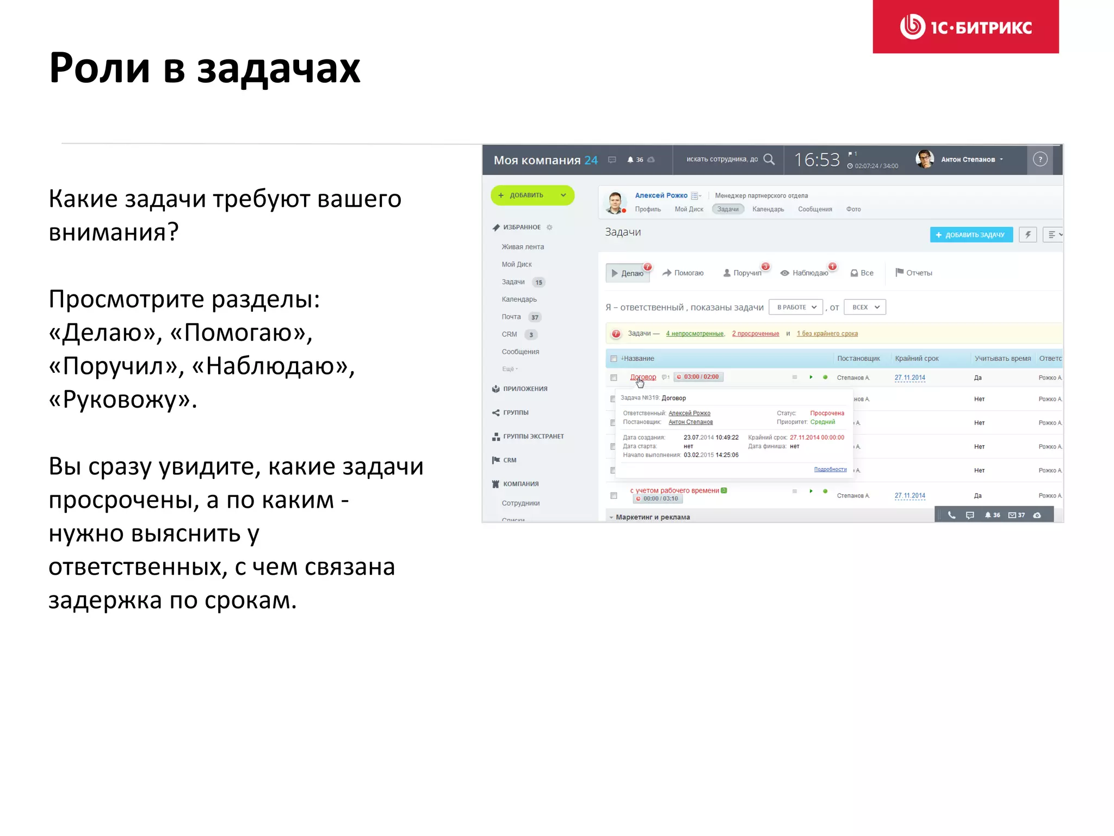This screenshot has width=1114, height=836.
Task: Open the 1 без крайнего срока link
Action: tap(827, 334)
